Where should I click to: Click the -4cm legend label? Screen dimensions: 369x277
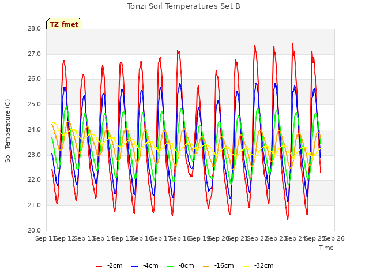point(150,265)
